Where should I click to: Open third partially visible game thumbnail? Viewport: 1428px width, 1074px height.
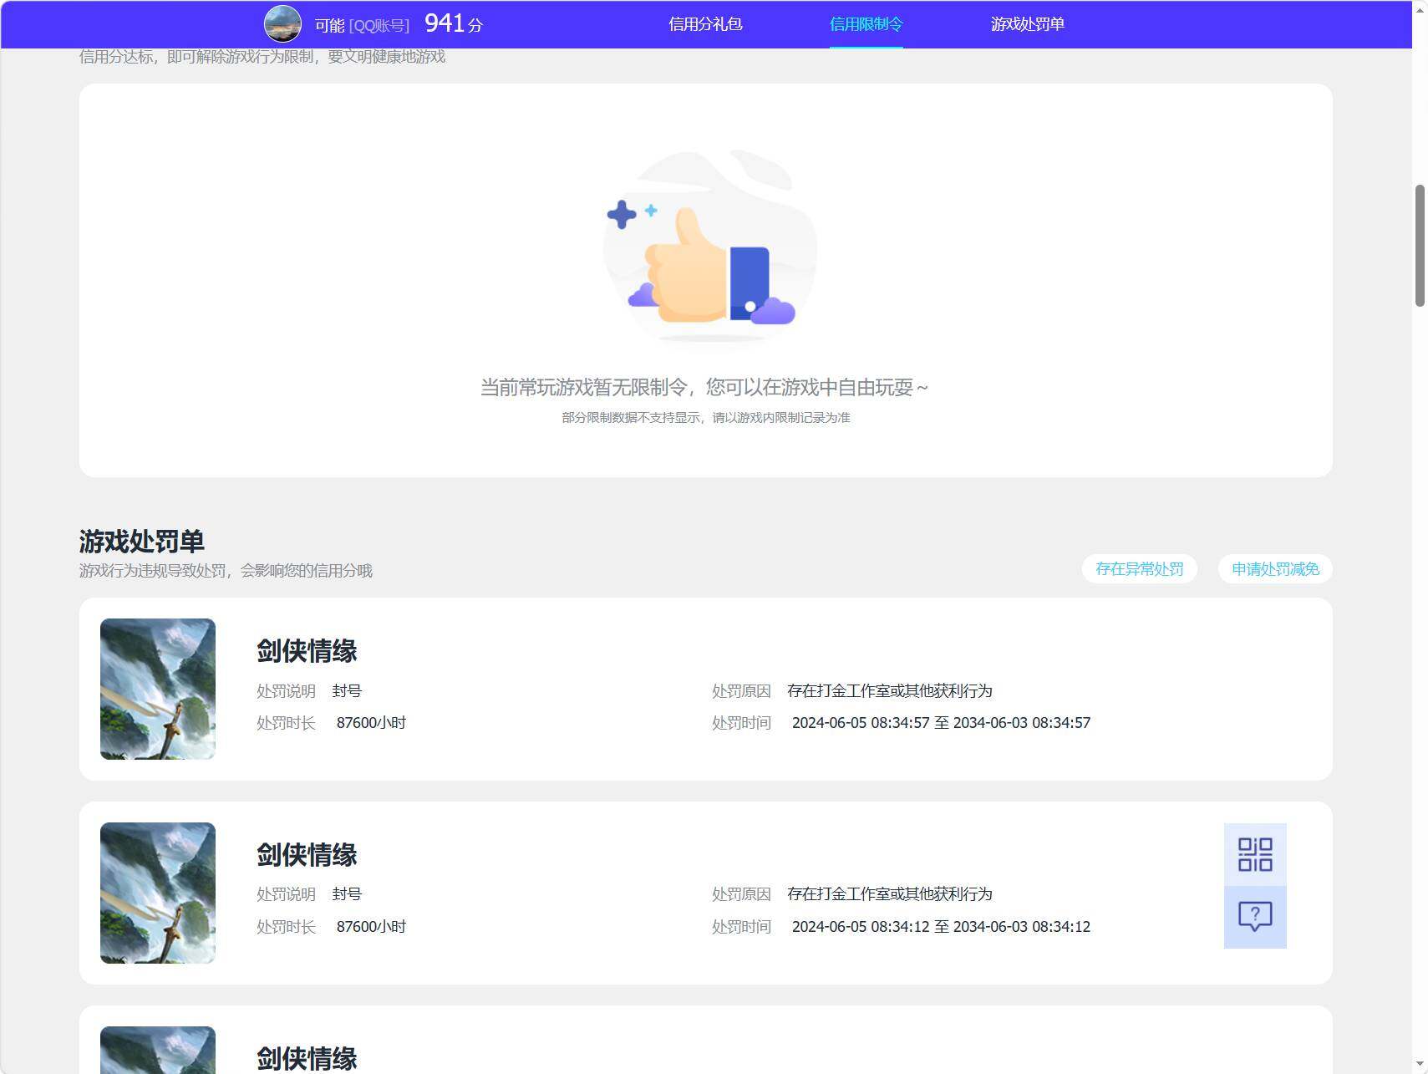(158, 1050)
